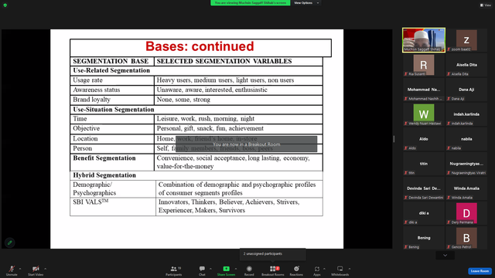Unmute the microphone
Image resolution: width=495 pixels, height=278 pixels.
tap(12, 270)
